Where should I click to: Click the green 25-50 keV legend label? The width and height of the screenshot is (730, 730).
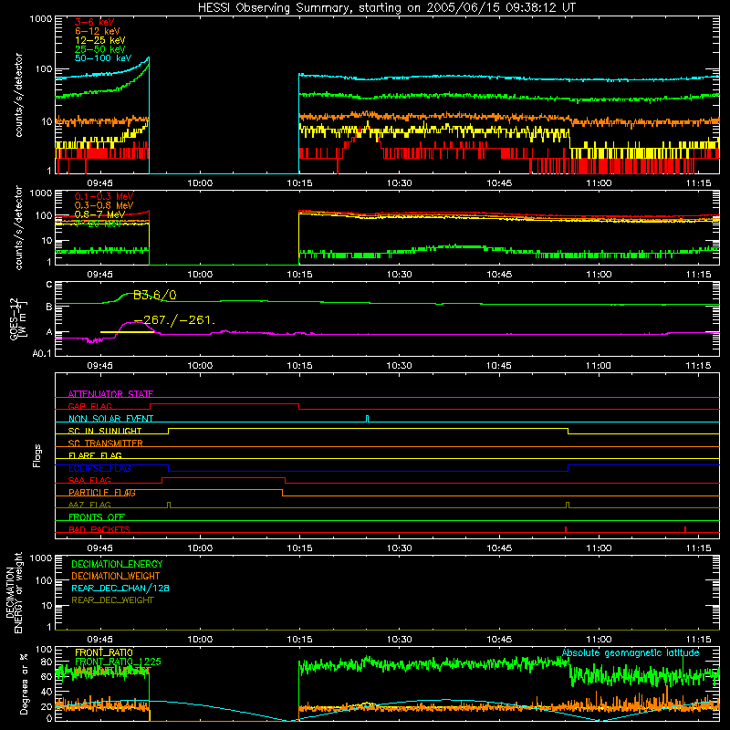tap(100, 49)
